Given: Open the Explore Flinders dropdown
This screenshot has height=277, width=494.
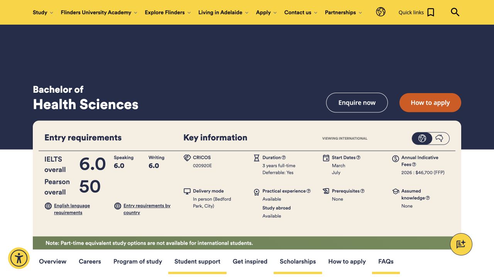Looking at the screenshot, I should [x=168, y=12].
